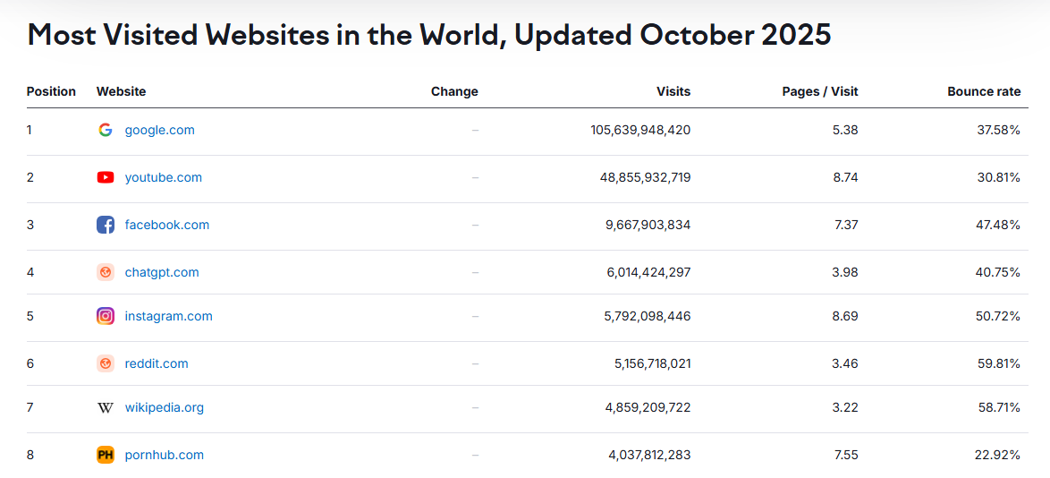Click the icon beside reddit.com
Viewport: 1050px width, 478px height.
(x=106, y=363)
